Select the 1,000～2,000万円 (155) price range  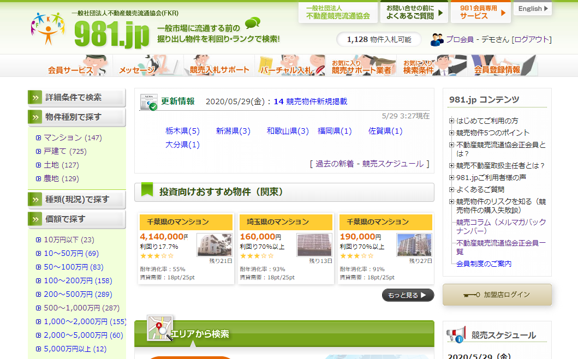coord(85,322)
